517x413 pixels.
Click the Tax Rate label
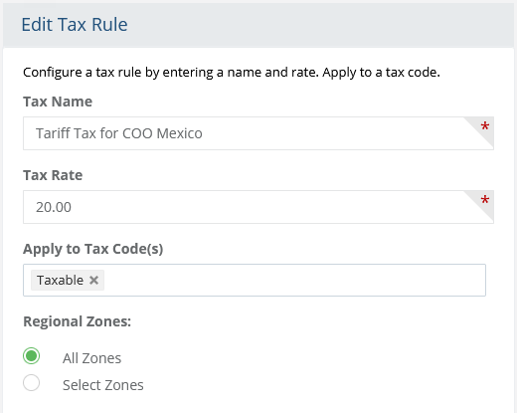(53, 175)
